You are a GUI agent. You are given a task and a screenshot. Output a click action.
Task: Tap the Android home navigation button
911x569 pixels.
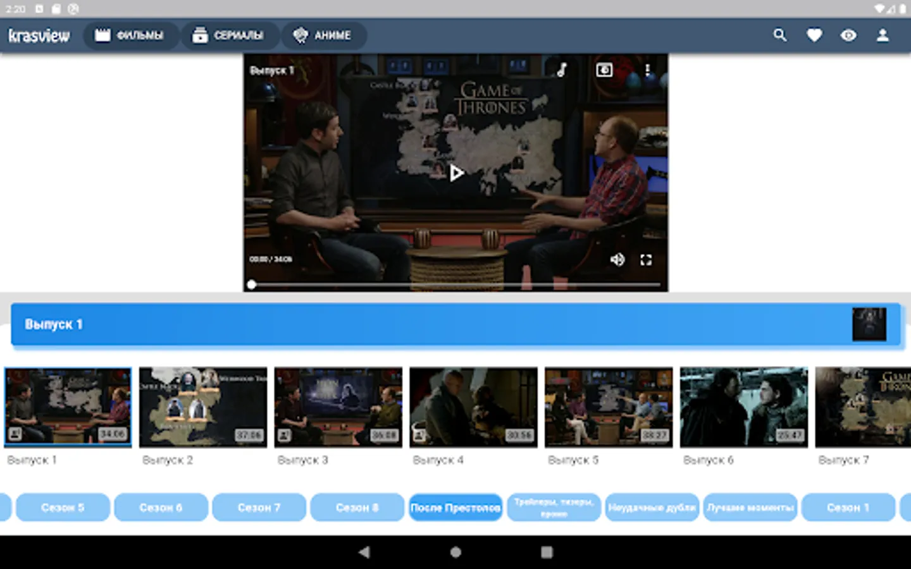tap(455, 552)
